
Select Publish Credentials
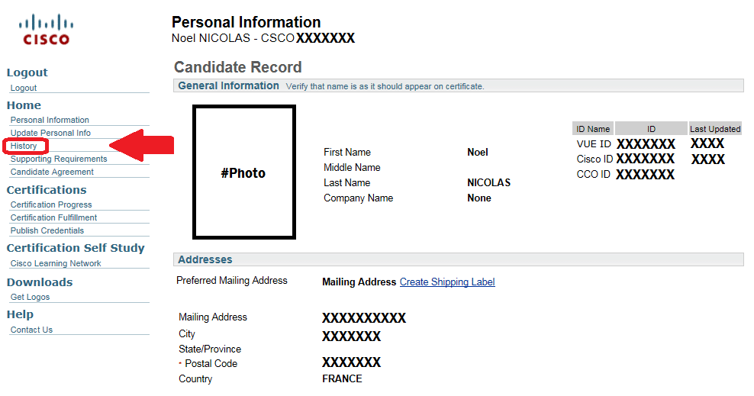coord(47,230)
